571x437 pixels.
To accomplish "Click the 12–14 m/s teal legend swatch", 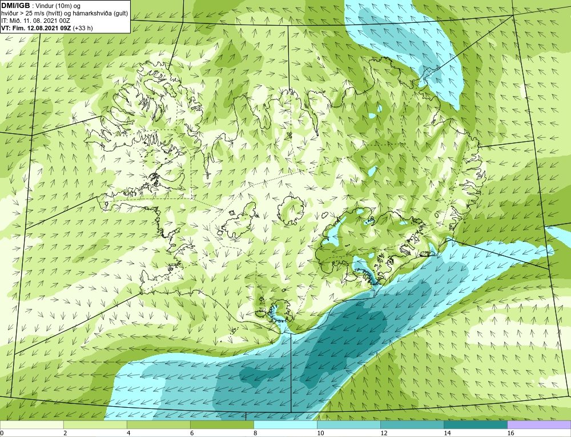I will point(412,424).
